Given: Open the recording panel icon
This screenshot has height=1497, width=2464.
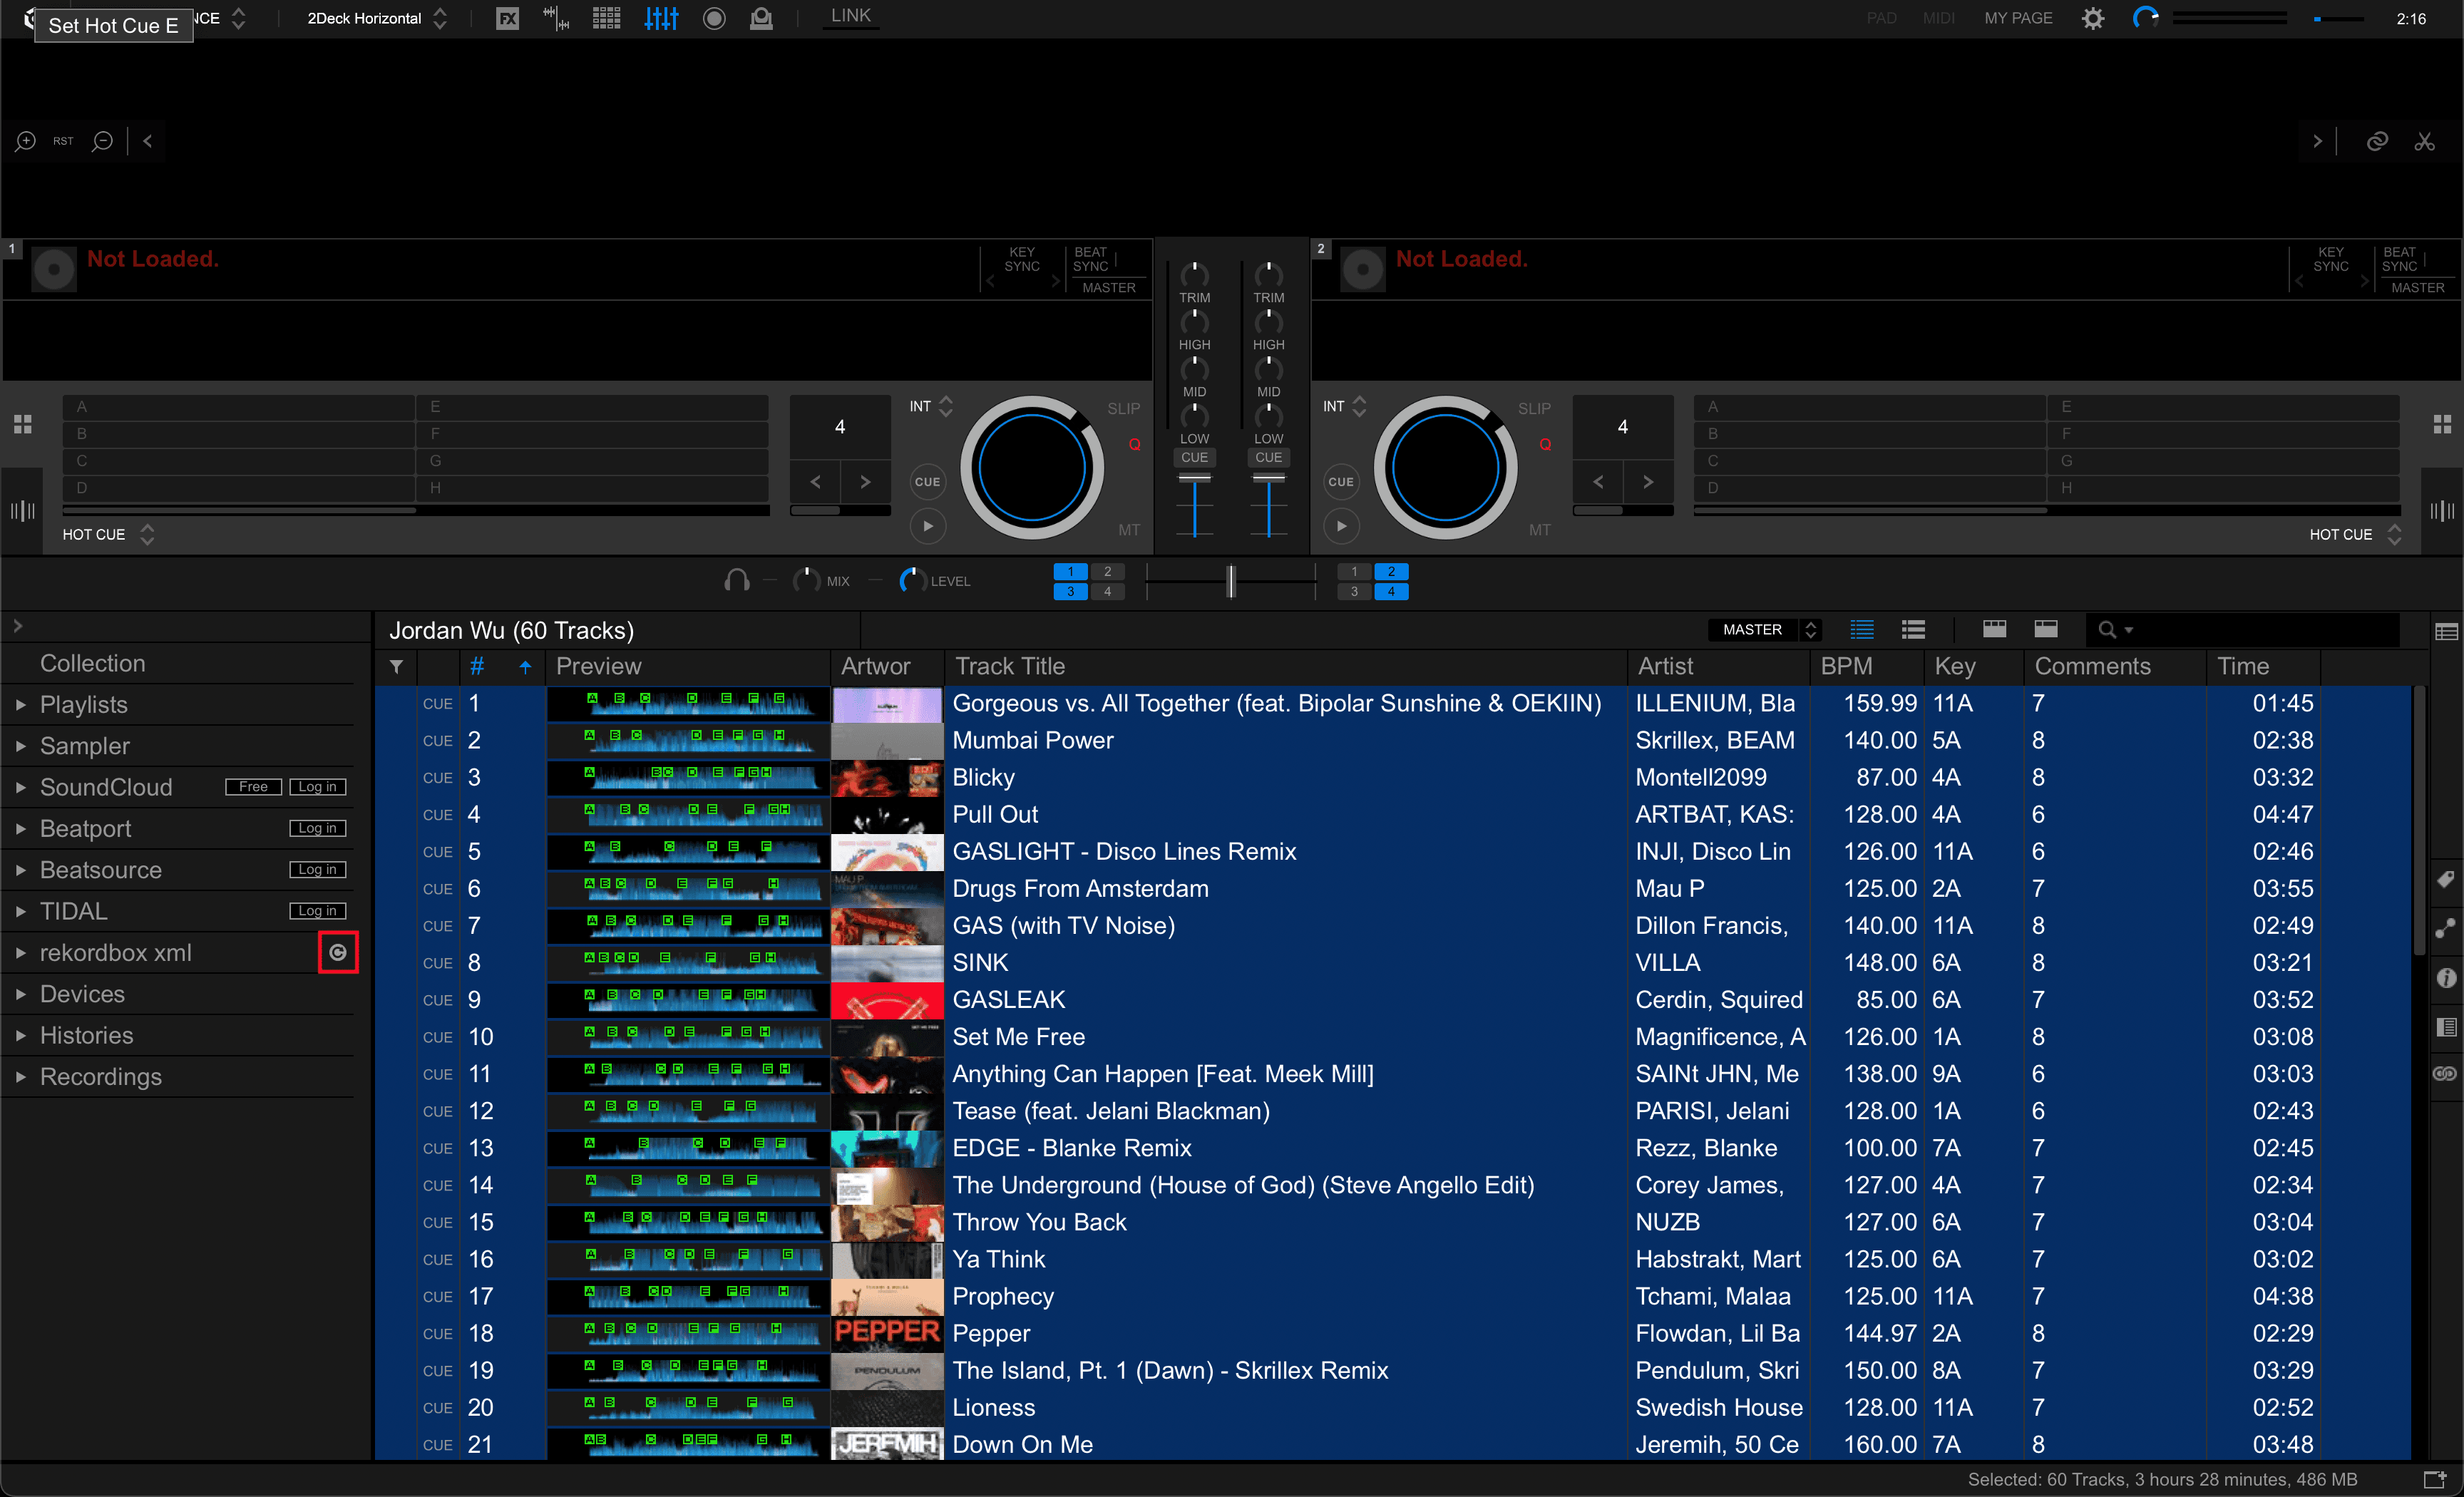Looking at the screenshot, I should [714, 18].
